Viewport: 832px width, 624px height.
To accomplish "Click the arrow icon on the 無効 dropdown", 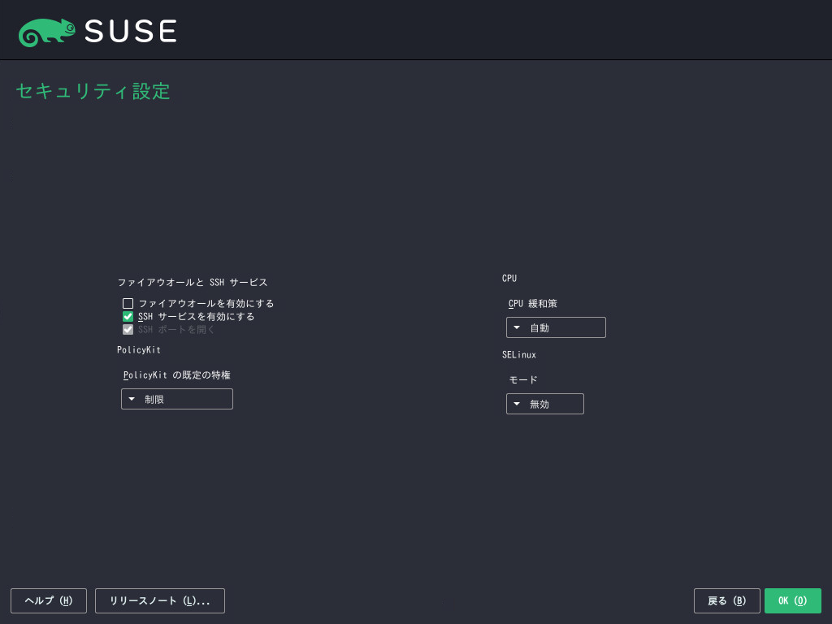I will coord(518,404).
